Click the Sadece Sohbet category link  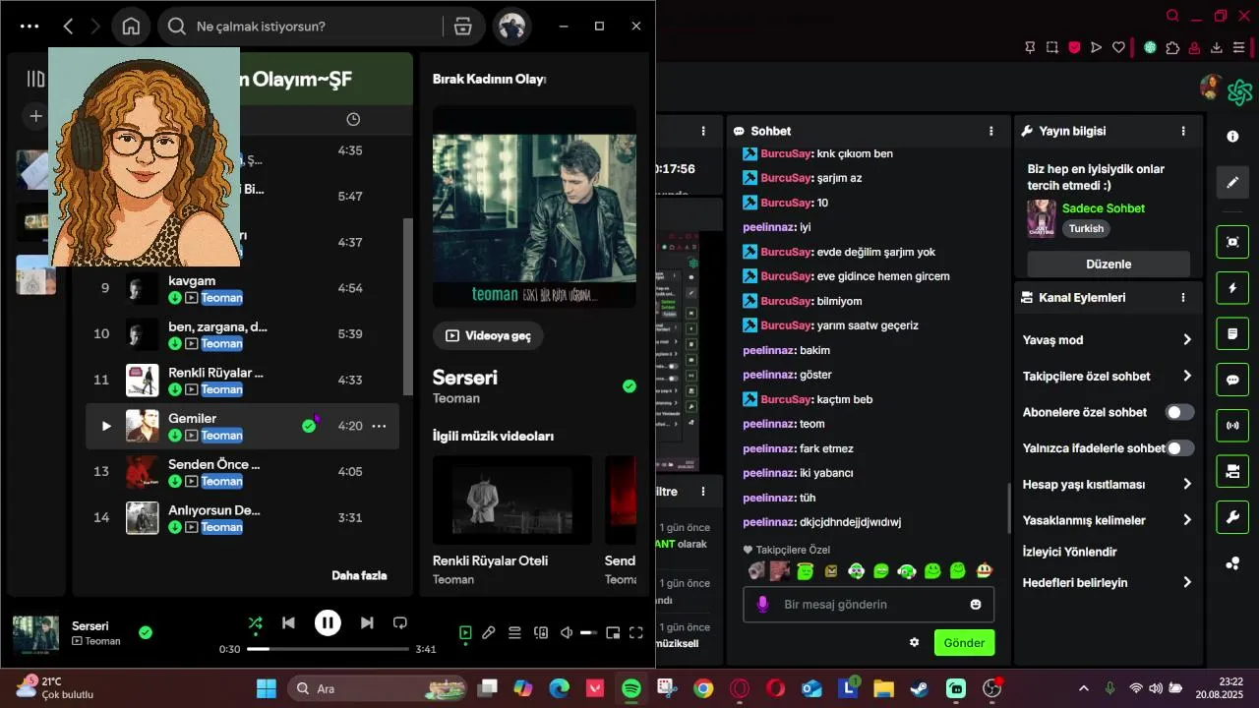click(x=1103, y=208)
